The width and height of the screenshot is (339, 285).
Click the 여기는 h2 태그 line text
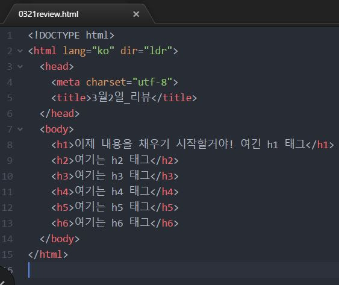(x=113, y=160)
